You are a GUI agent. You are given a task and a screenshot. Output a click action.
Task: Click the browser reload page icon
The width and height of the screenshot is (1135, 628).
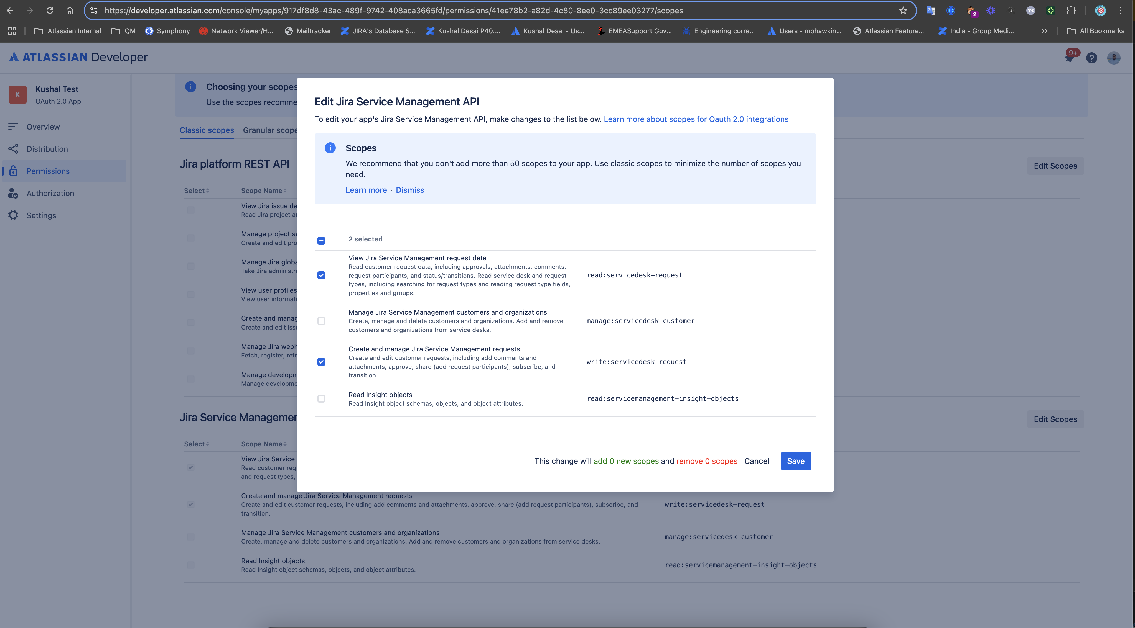pos(50,11)
